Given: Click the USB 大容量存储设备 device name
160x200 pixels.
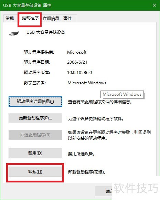Looking at the screenshot, I should (x=46, y=32).
